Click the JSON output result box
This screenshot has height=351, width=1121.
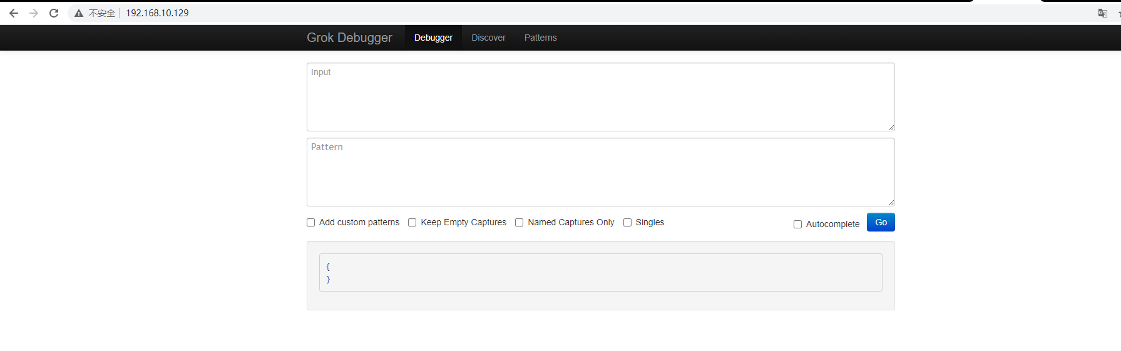tap(600, 272)
